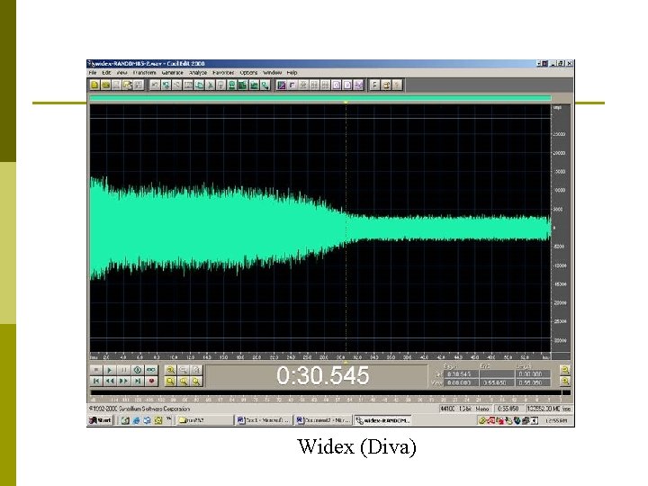
Task: Open the Window menu
Action: click(273, 72)
